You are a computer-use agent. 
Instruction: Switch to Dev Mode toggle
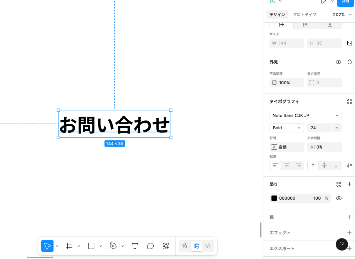pyautogui.click(x=208, y=246)
